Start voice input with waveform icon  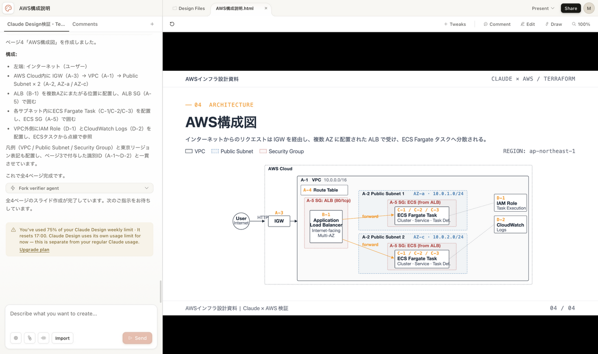tap(43, 338)
